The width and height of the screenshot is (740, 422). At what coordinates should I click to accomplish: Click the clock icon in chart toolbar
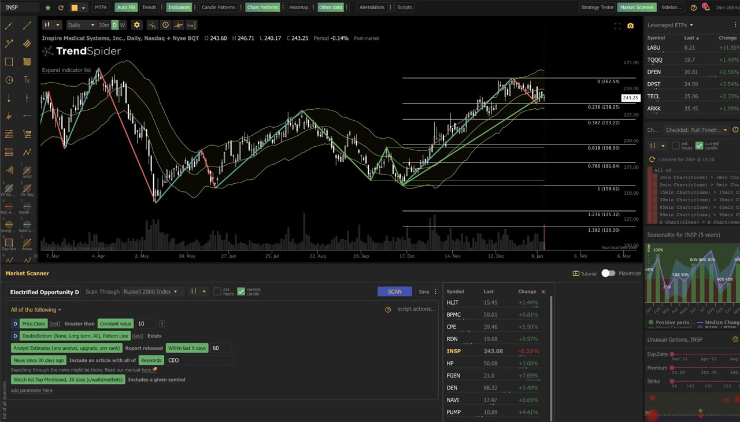(x=166, y=25)
